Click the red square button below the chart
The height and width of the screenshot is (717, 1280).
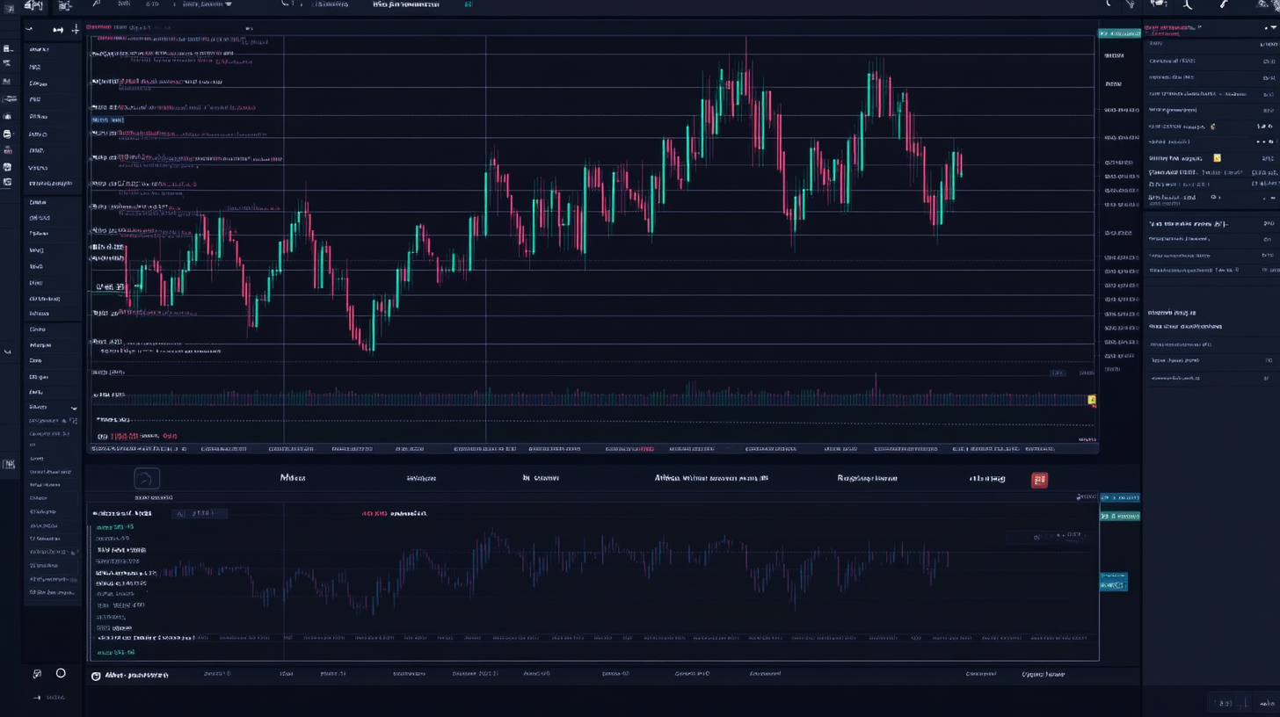(x=1040, y=480)
